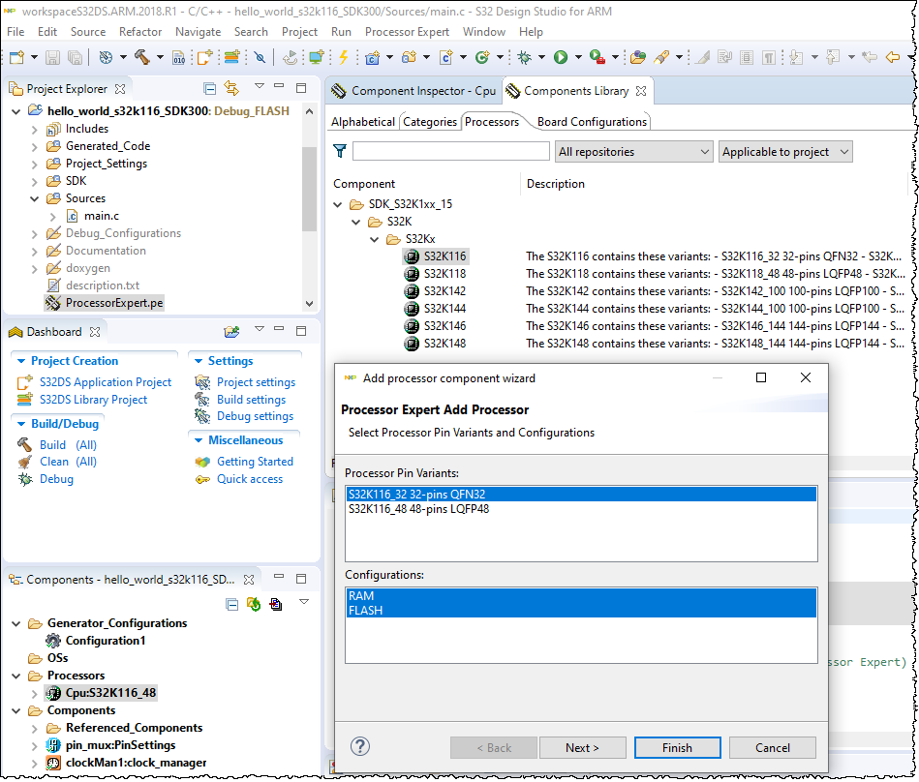Collapse the Project Creation section in Dashboard

21,361
